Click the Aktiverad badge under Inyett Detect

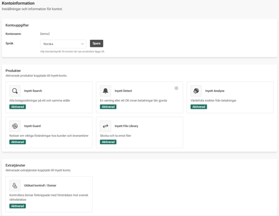tap(108, 107)
